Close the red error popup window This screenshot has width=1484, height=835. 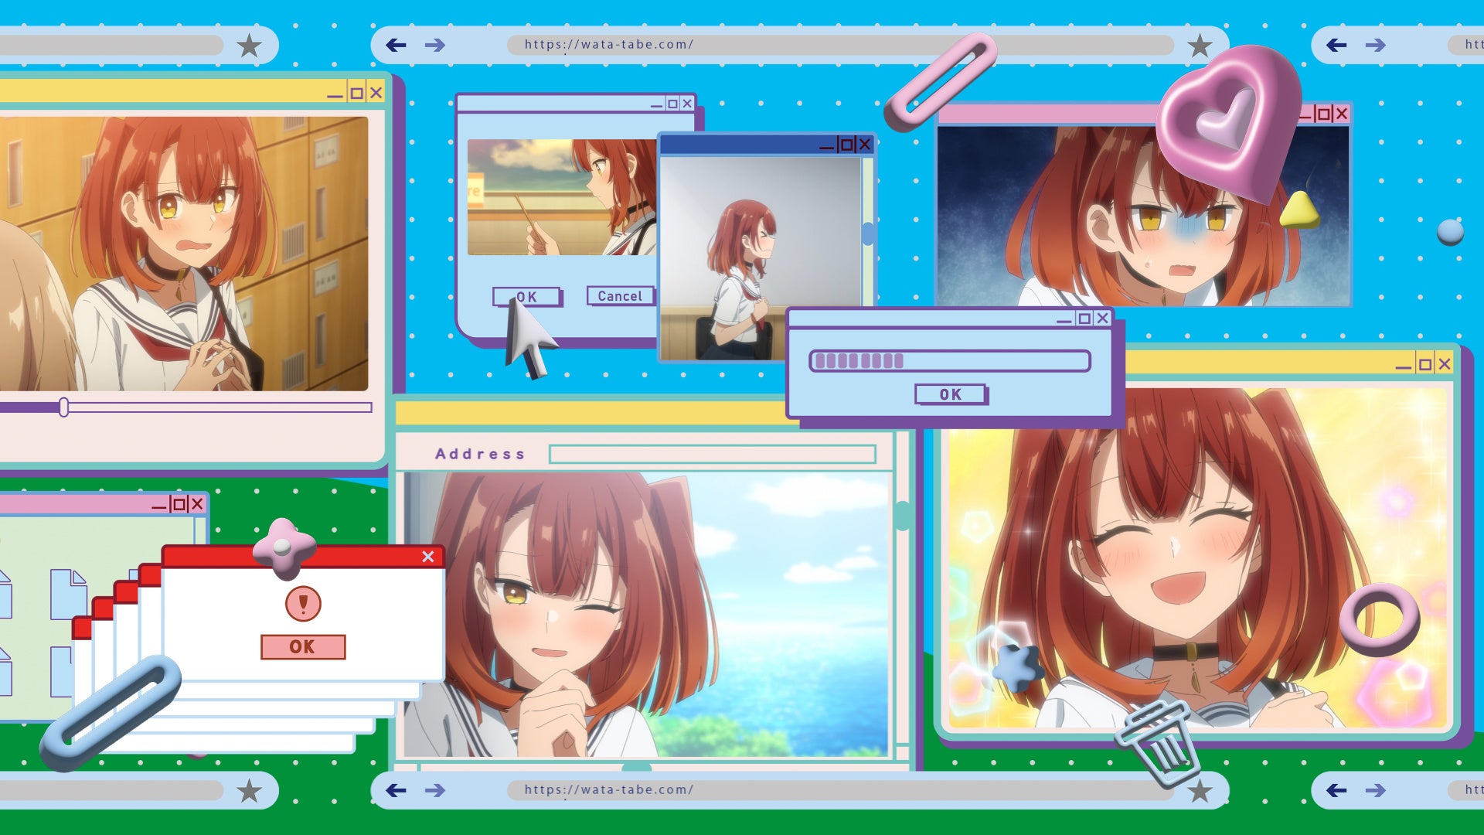coord(428,557)
